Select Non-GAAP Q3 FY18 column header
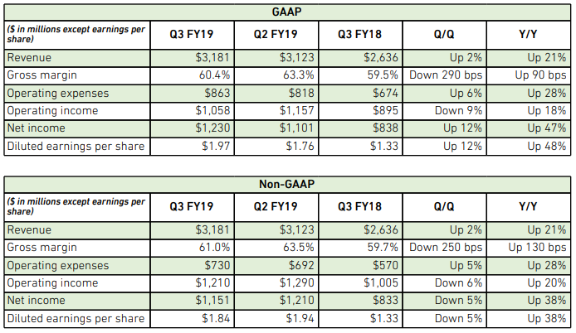Viewport: 576px width, 333px height. [360, 206]
